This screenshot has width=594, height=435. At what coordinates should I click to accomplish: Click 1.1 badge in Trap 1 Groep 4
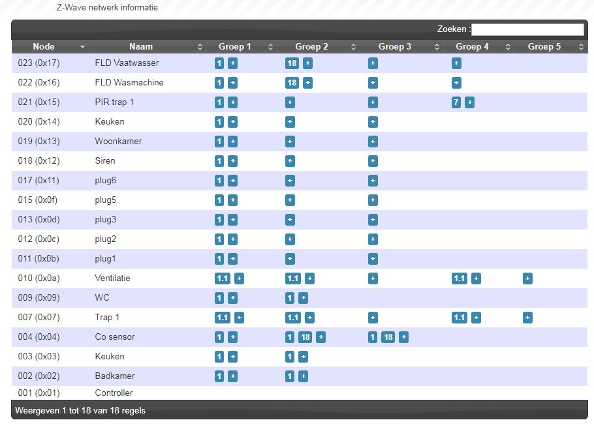[x=460, y=318]
